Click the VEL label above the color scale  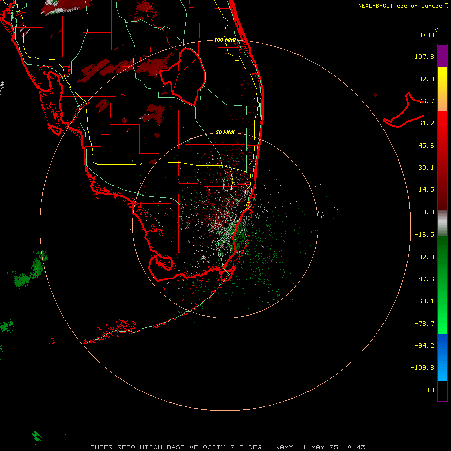pos(440,30)
